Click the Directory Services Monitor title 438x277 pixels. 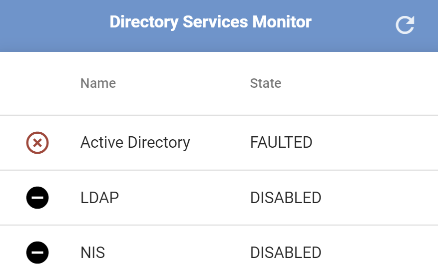210,22
